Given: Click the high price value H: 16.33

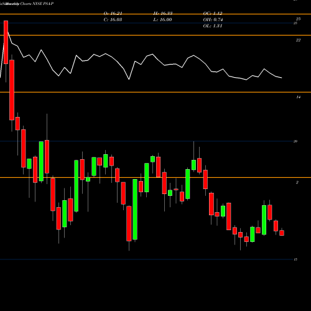Looking at the screenshot, I should point(163,14).
